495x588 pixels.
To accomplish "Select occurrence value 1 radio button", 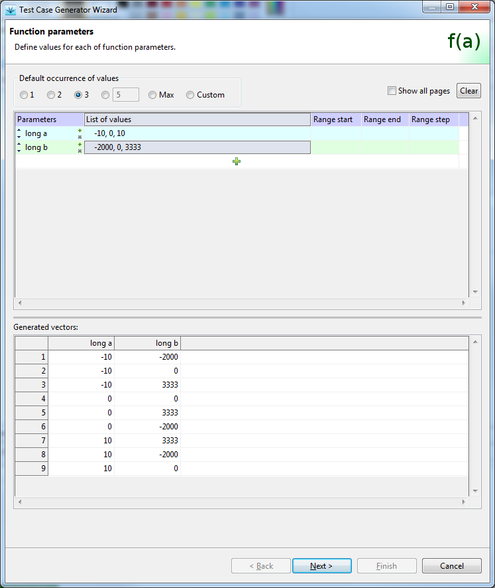I will pyautogui.click(x=24, y=95).
